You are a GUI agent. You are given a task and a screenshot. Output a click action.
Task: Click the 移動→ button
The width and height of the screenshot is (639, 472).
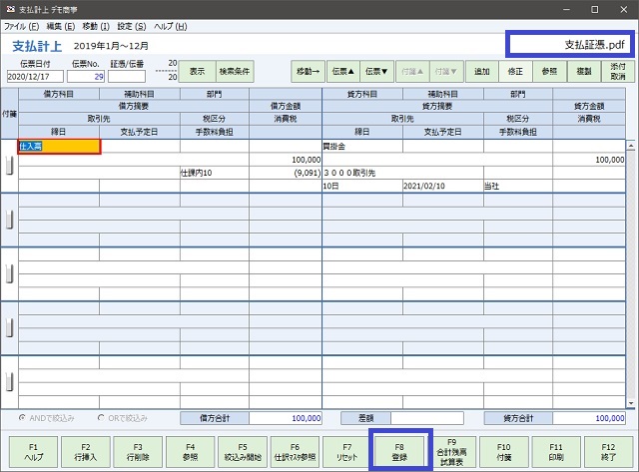[x=309, y=71]
